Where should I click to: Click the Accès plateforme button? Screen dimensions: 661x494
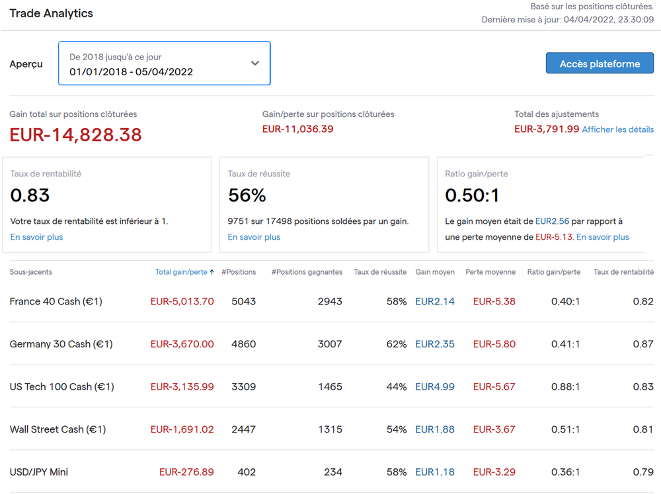600,64
